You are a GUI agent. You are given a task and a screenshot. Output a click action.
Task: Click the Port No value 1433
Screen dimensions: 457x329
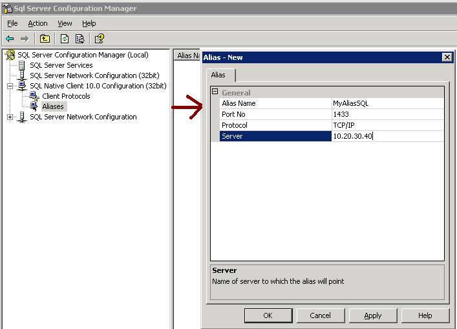tap(341, 114)
